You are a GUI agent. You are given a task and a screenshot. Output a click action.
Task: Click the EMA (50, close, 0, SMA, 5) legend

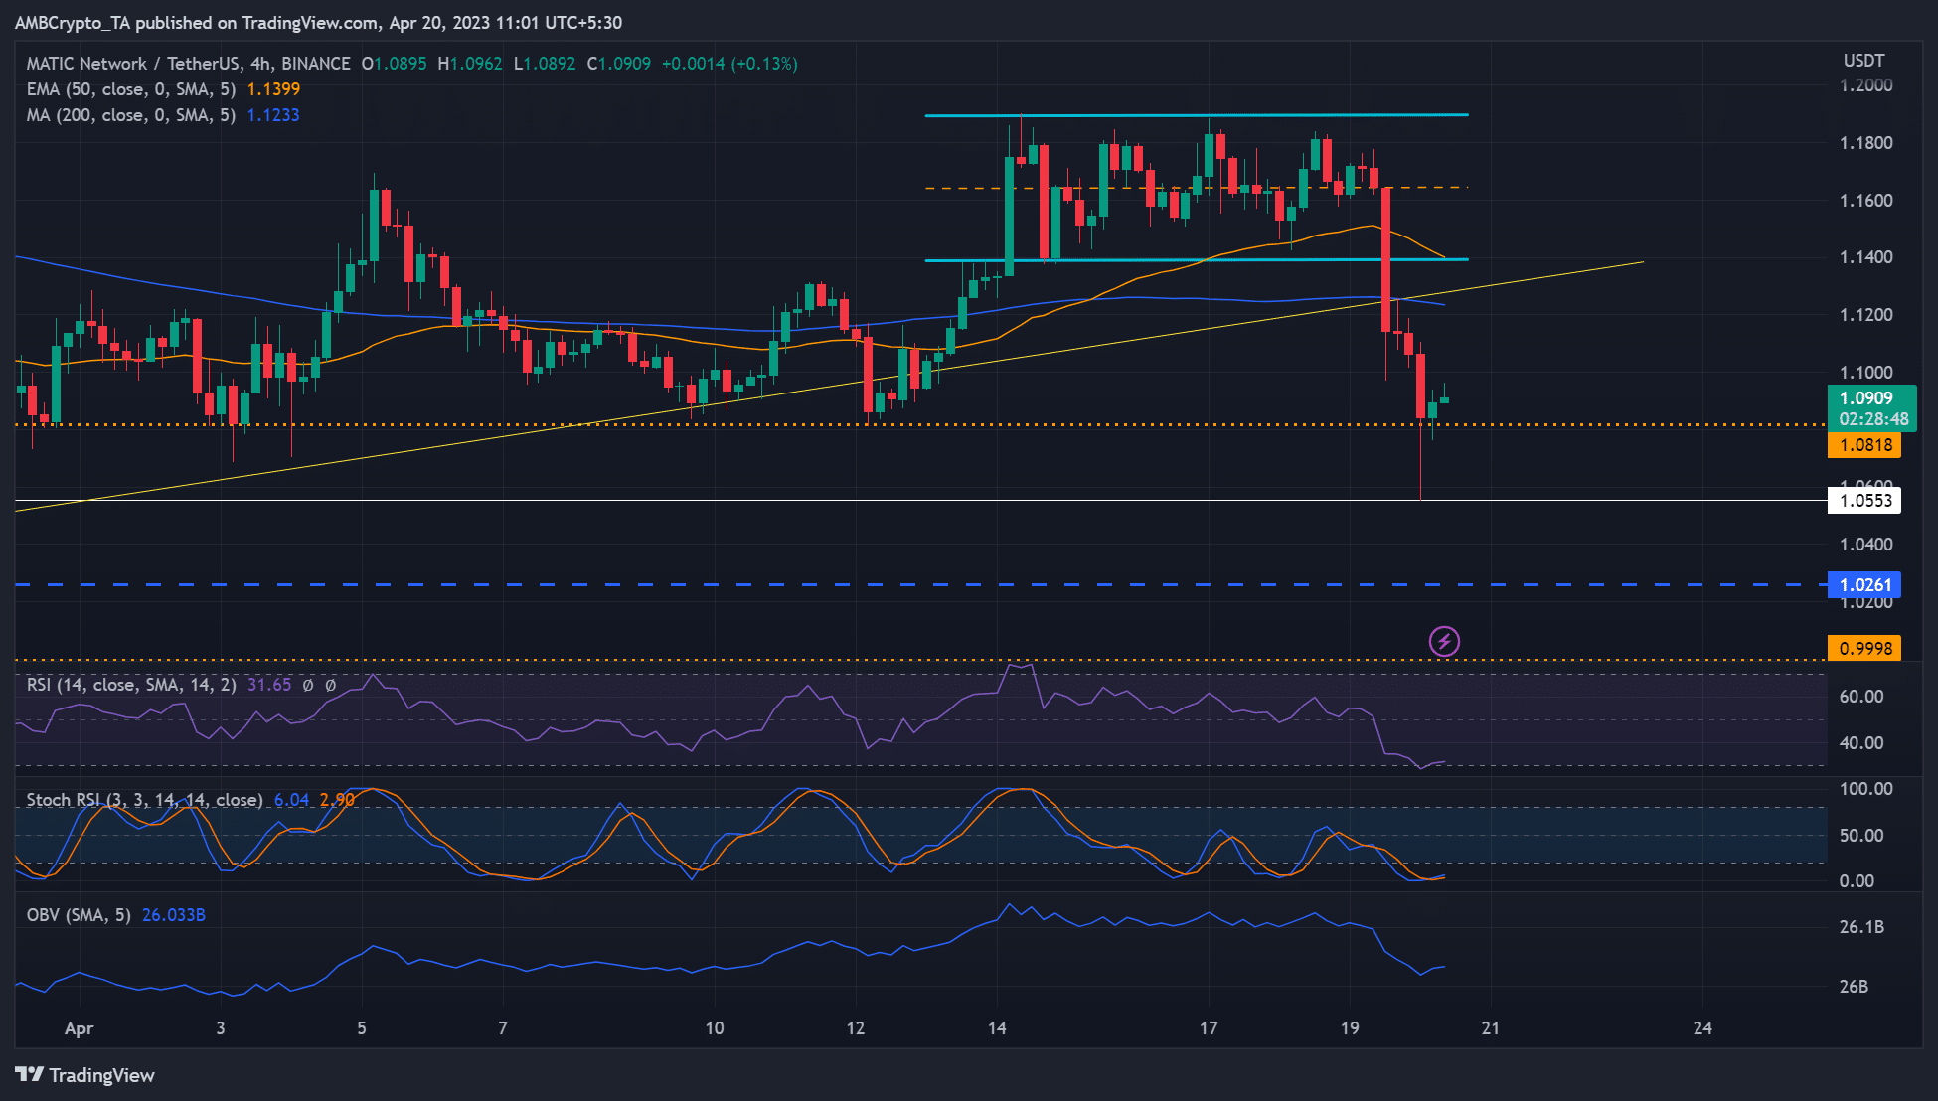(131, 89)
